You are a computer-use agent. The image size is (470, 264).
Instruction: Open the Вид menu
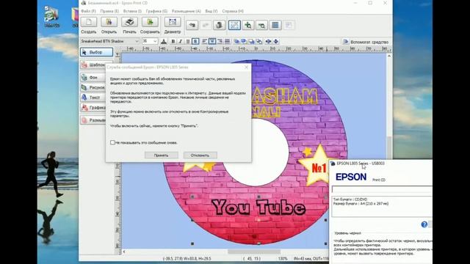211,11
